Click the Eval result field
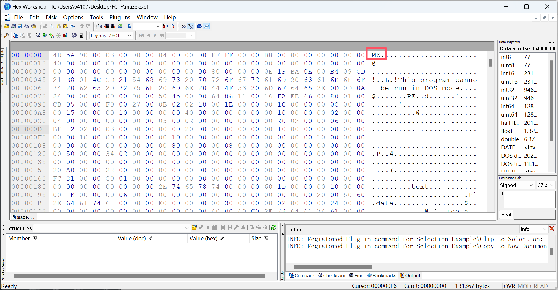Image resolution: width=558 pixels, height=290 pixels. point(535,215)
